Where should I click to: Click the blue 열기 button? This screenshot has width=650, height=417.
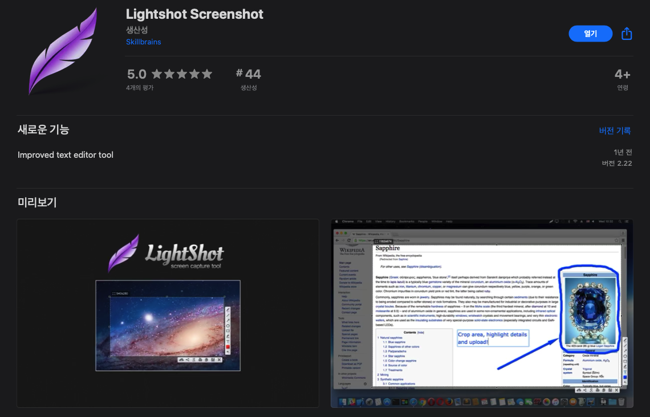[590, 34]
